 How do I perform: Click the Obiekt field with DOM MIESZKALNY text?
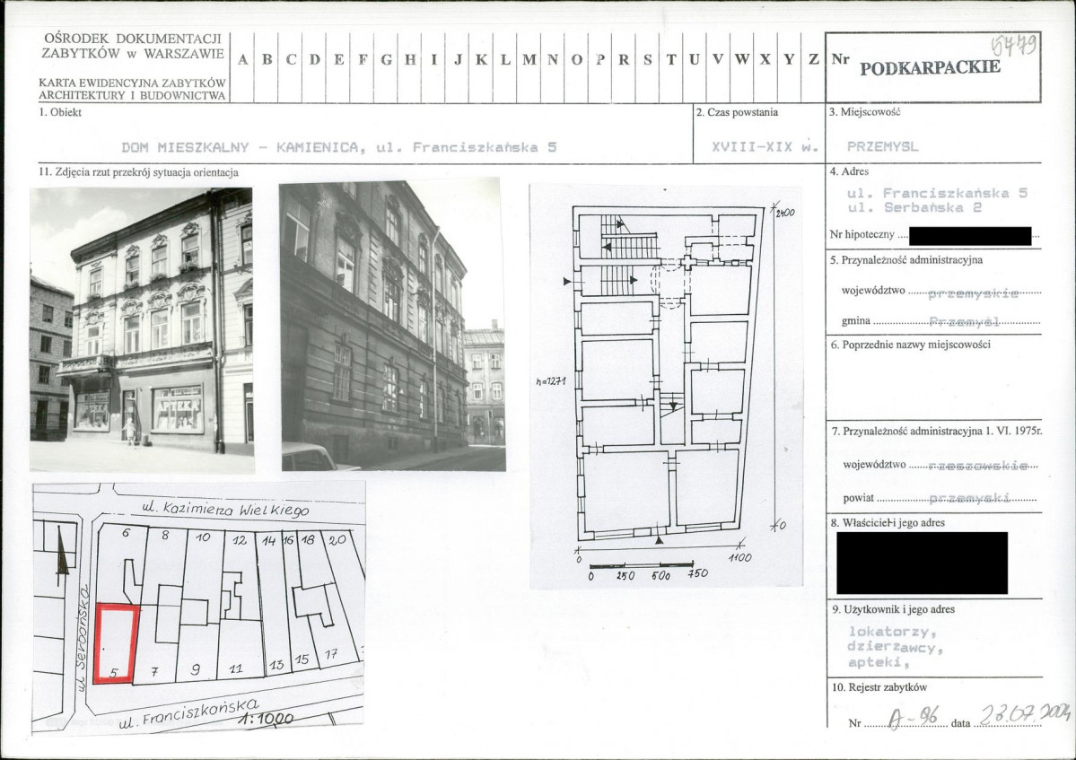pyautogui.click(x=338, y=147)
